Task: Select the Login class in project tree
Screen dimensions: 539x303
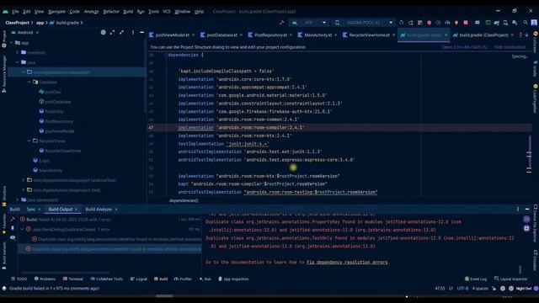Action: click(41, 161)
